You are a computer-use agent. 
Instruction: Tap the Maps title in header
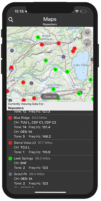pos(50,19)
